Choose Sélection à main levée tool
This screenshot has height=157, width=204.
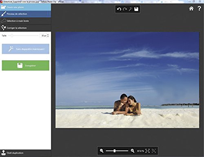click(26, 21)
